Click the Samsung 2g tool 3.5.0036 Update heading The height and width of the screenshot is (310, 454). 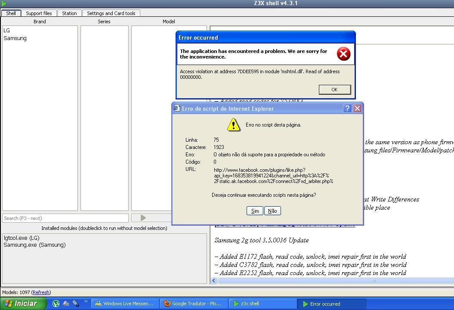tap(262, 240)
